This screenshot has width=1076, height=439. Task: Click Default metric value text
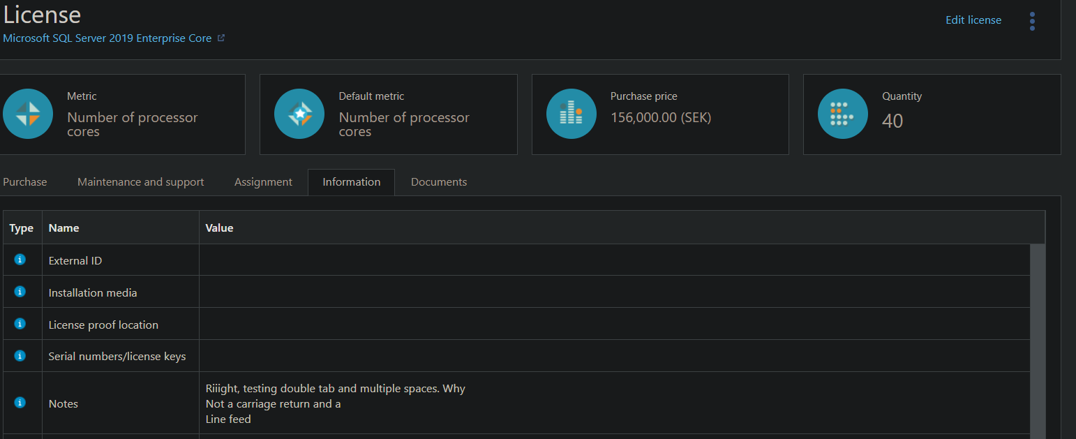pos(404,124)
